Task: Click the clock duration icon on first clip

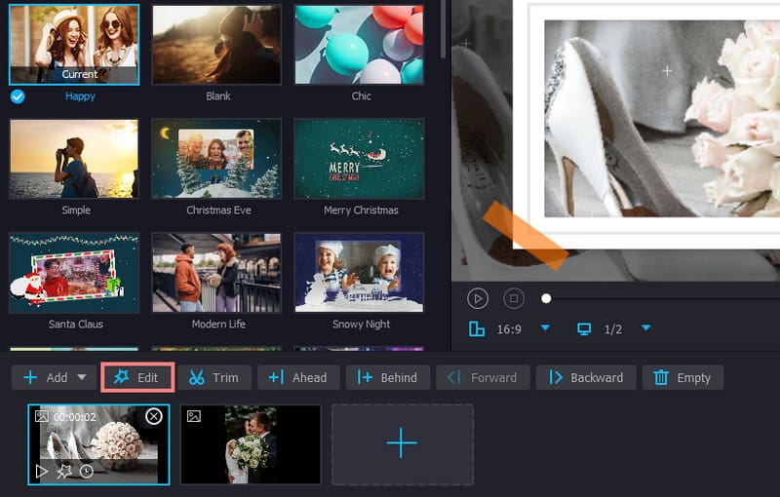Action: pos(87,471)
